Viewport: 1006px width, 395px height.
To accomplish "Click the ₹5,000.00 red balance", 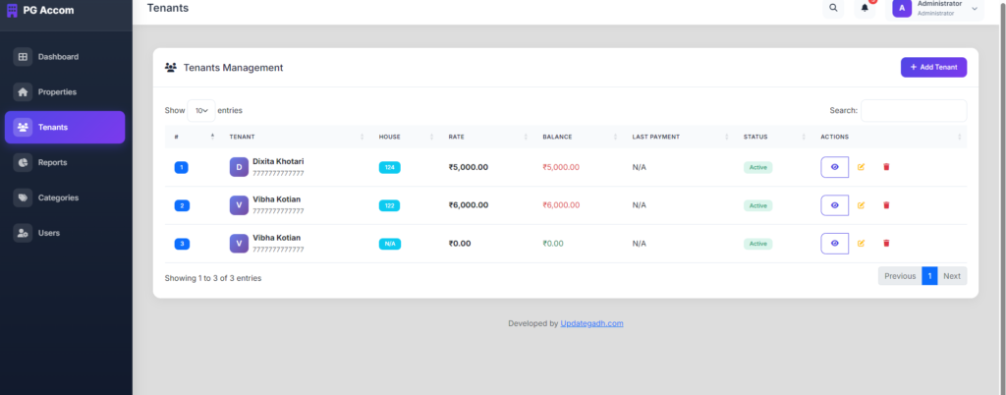I will coord(561,167).
